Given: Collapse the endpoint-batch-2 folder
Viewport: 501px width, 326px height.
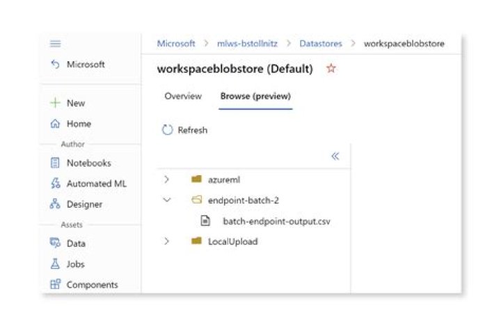Looking at the screenshot, I should [167, 200].
